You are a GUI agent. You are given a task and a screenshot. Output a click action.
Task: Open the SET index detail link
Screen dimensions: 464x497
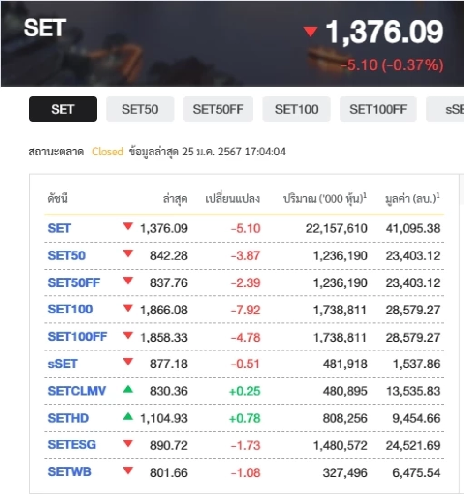[59, 228]
